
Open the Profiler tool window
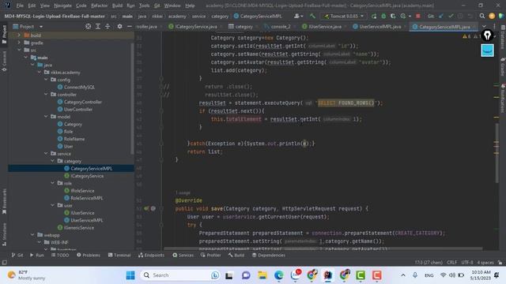click(211, 255)
